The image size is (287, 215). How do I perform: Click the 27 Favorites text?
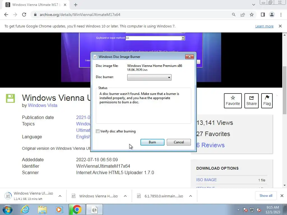213,134
